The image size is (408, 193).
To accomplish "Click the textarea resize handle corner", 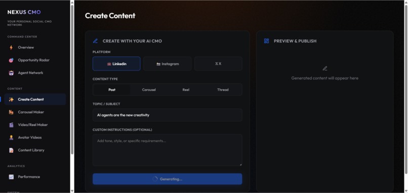I will [x=240, y=164].
